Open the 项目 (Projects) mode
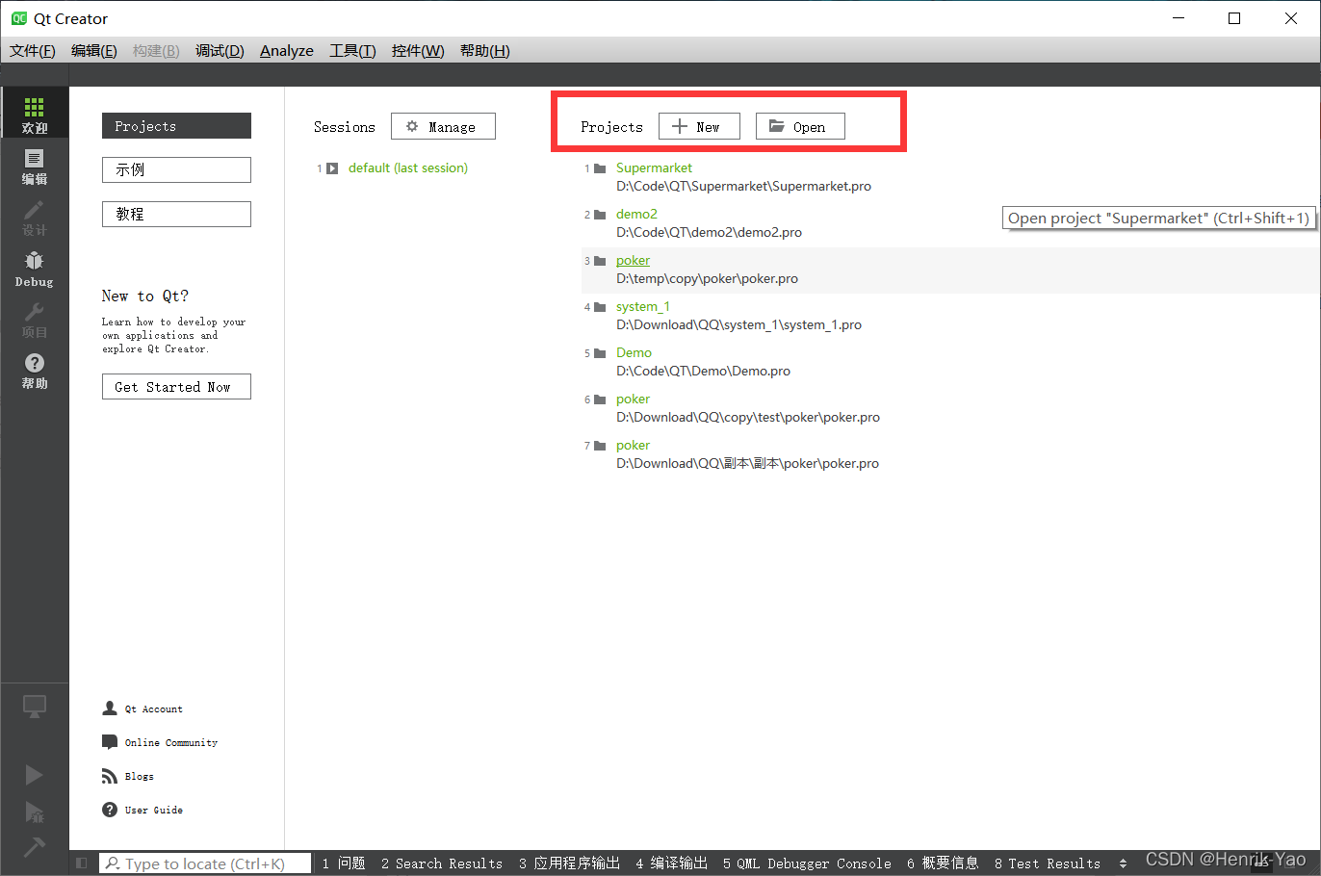 (x=34, y=320)
